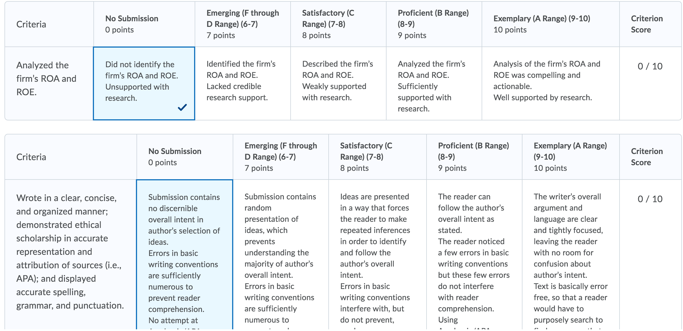The height and width of the screenshot is (331, 683).
Task: Click the 0 / 10 score for ROA criterion
Action: (x=650, y=66)
